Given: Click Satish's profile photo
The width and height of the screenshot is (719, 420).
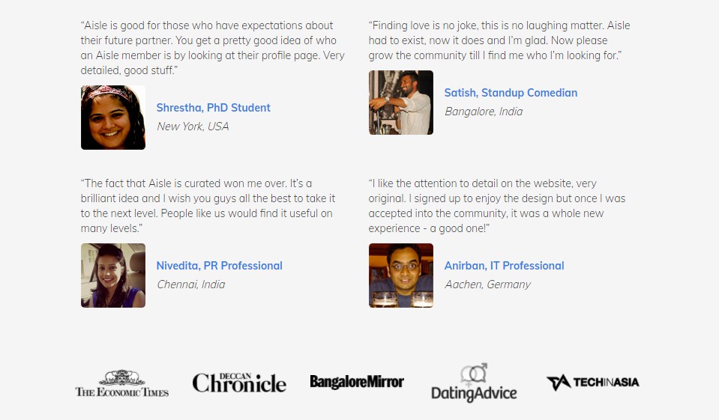Looking at the screenshot, I should coord(401,103).
